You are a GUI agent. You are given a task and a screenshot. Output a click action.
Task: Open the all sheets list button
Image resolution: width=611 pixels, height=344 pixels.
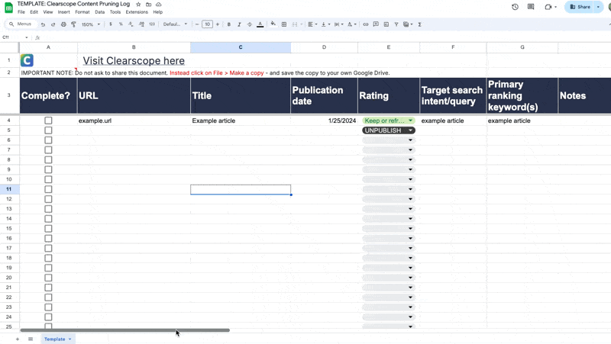click(x=31, y=339)
